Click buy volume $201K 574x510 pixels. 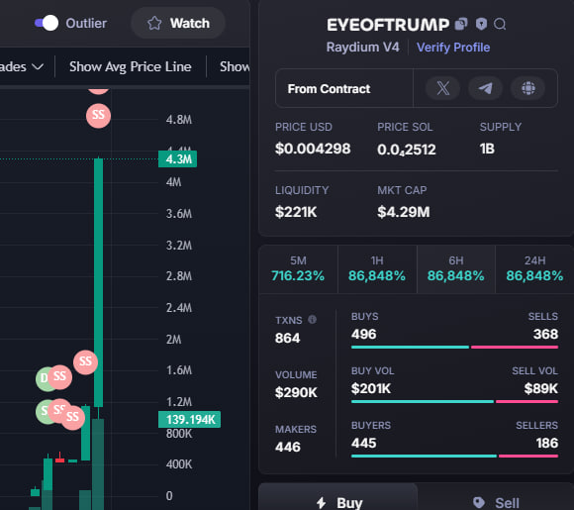point(371,388)
